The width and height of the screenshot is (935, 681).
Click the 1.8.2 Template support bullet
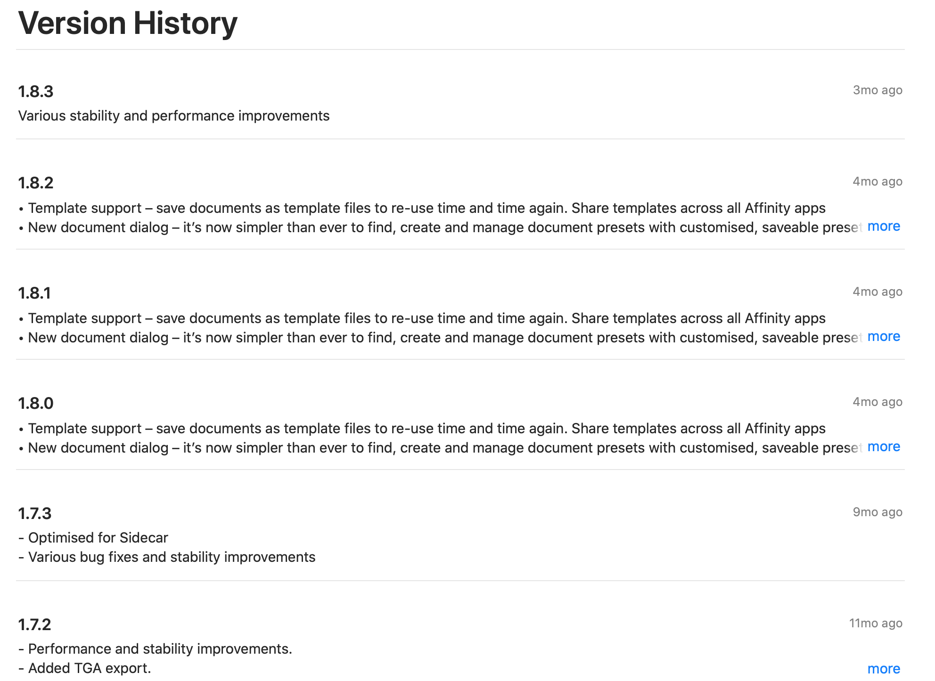point(422,208)
